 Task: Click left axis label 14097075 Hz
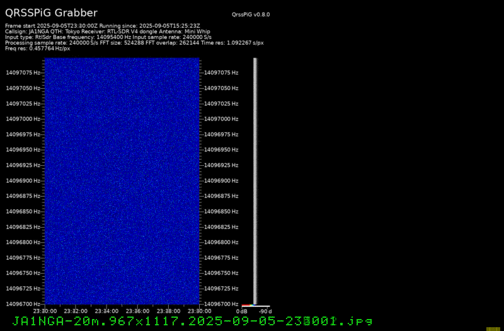[x=23, y=73]
